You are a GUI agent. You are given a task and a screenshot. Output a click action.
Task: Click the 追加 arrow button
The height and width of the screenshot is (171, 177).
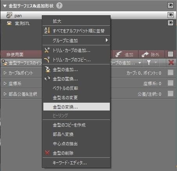click(125, 54)
